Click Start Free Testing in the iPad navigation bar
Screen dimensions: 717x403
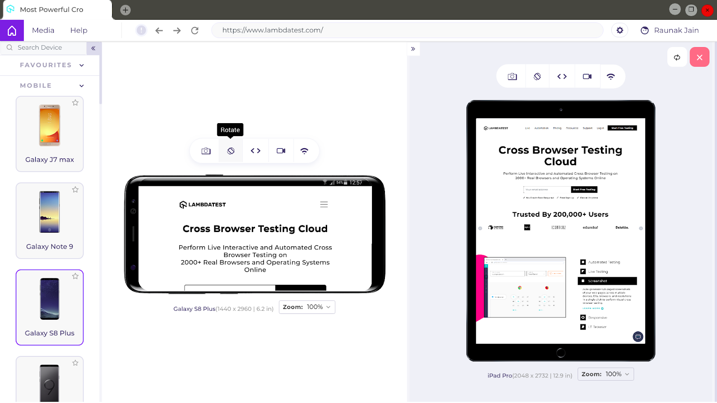coord(622,128)
